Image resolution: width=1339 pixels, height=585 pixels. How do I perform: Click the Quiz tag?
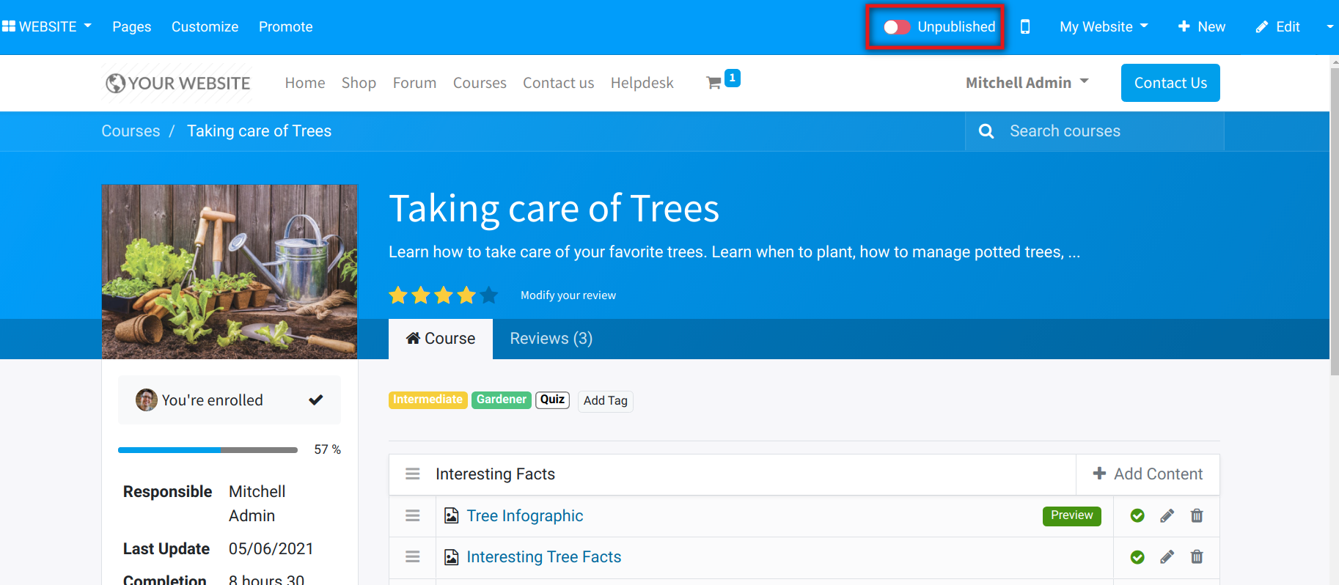click(x=552, y=400)
